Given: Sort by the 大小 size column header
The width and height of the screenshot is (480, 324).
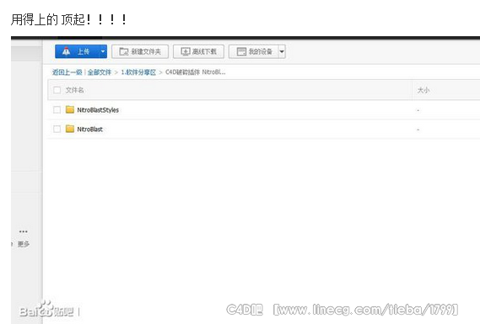Looking at the screenshot, I should [x=423, y=90].
